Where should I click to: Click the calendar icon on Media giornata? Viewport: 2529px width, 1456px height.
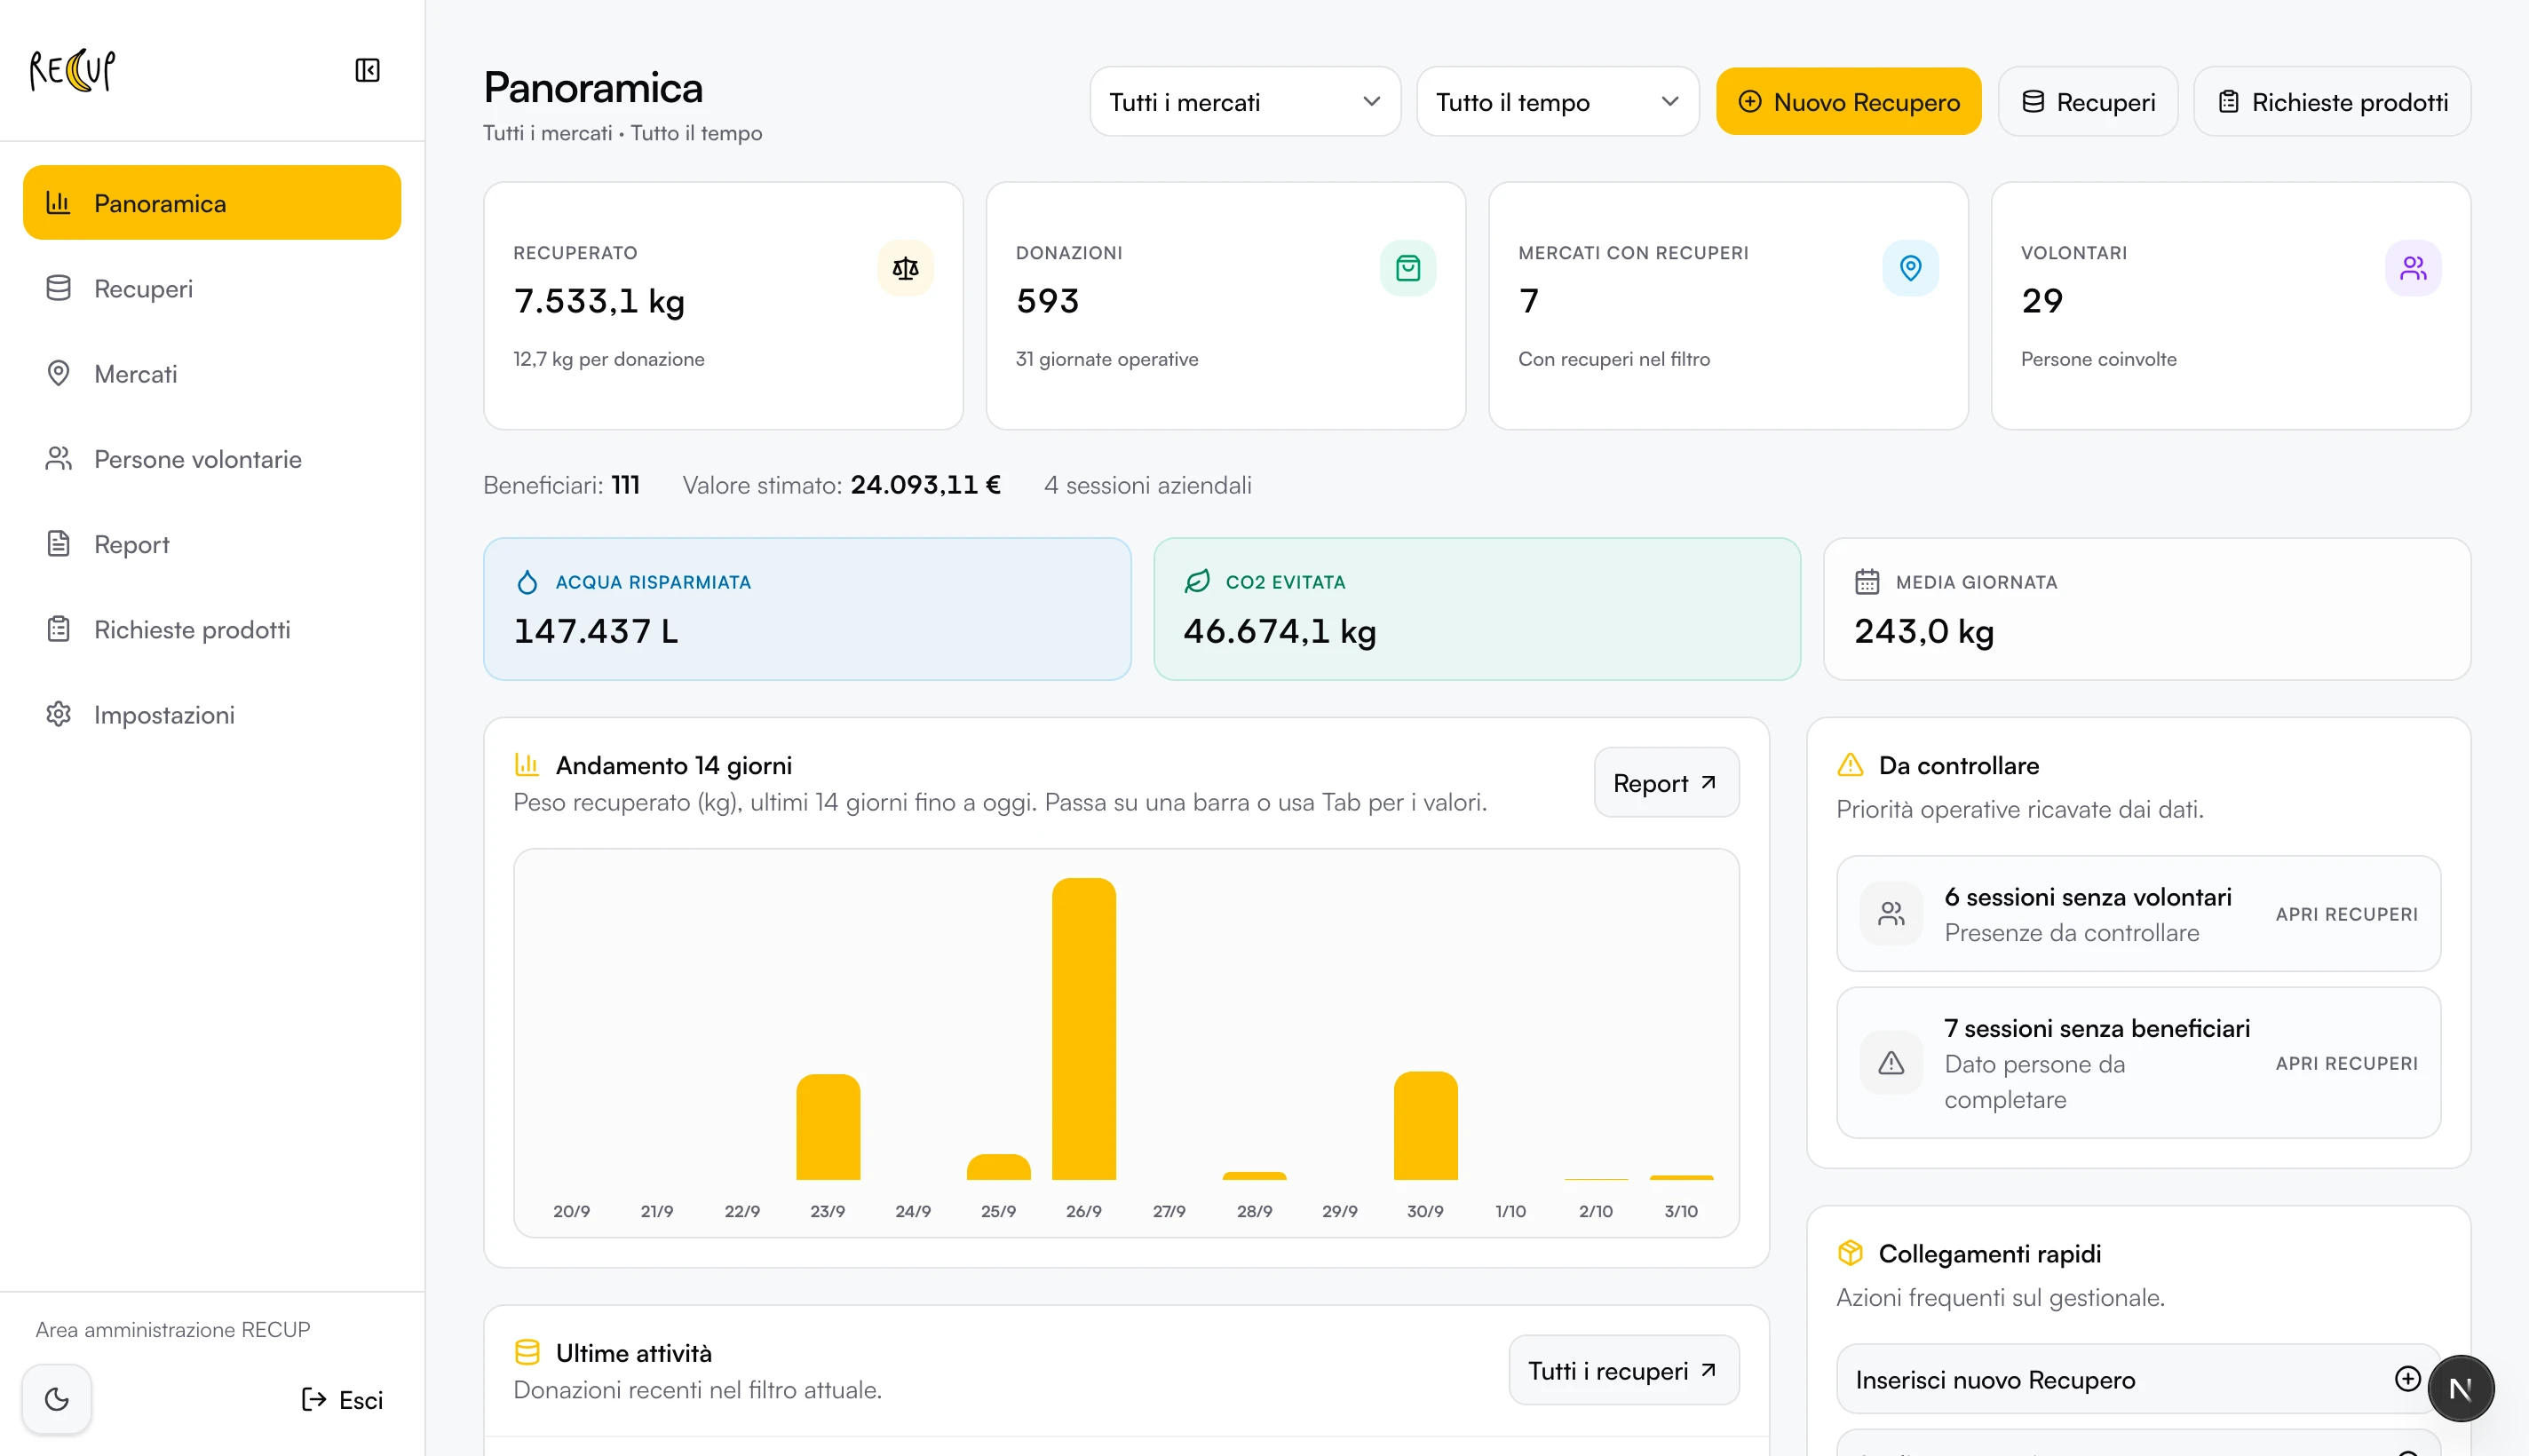[x=1867, y=582]
